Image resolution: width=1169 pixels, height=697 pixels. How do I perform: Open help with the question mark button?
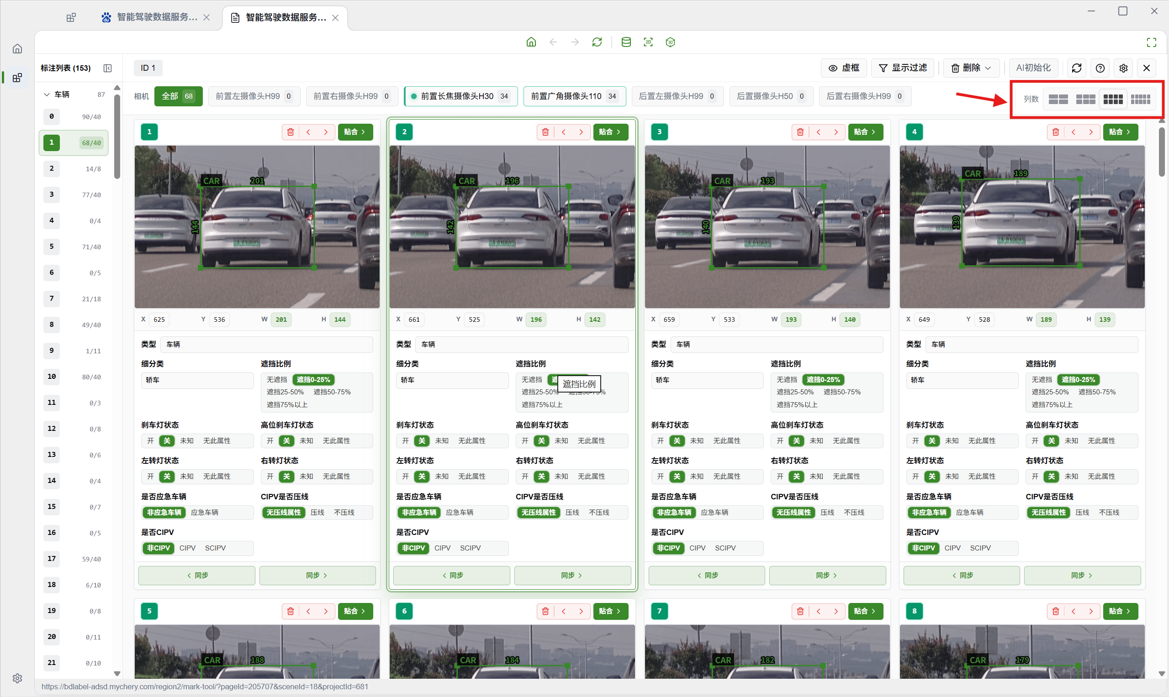point(1100,68)
